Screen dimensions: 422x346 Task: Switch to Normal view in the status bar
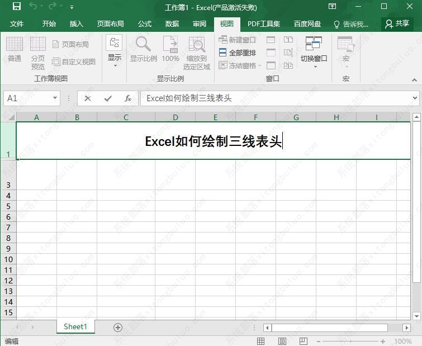[x=261, y=341]
